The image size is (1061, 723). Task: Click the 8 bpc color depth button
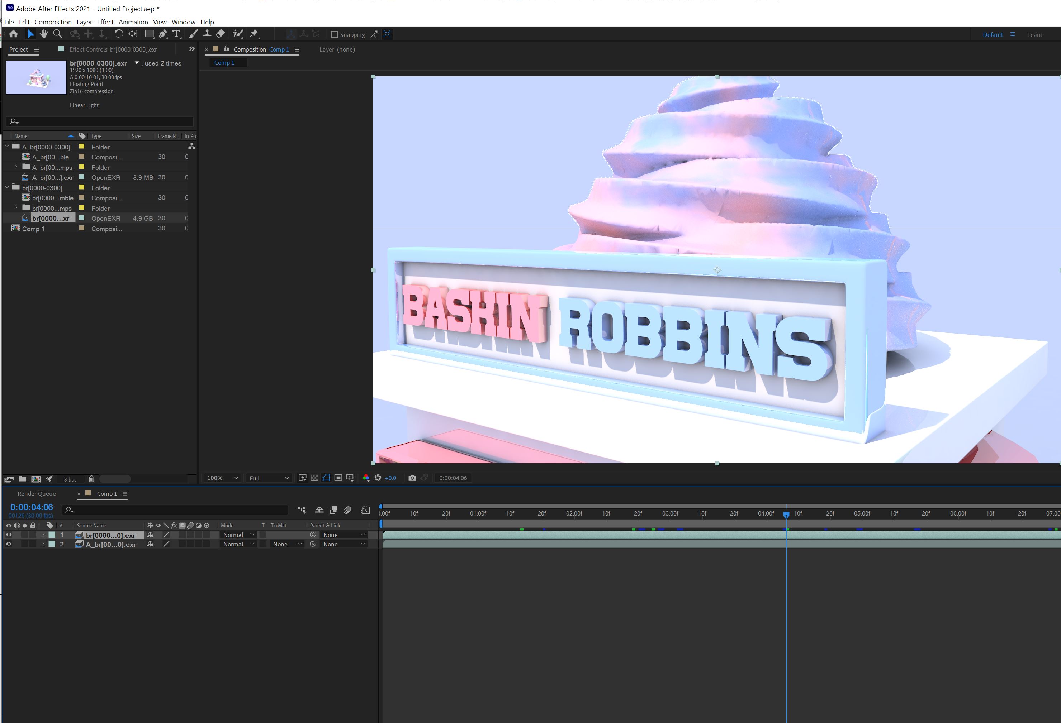coord(70,479)
